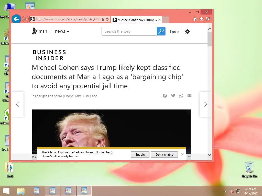
Task: Click the browser Home icon
Action: click(x=195, y=19)
